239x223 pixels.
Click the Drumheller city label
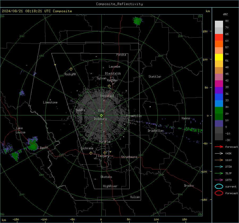tap(156, 131)
